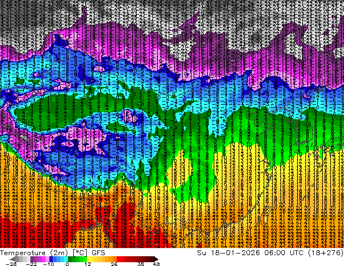Click the dark green legend swatch after 0
Image resolution: width=344 pixels, height=266 pixels.
pyautogui.click(x=69, y=259)
